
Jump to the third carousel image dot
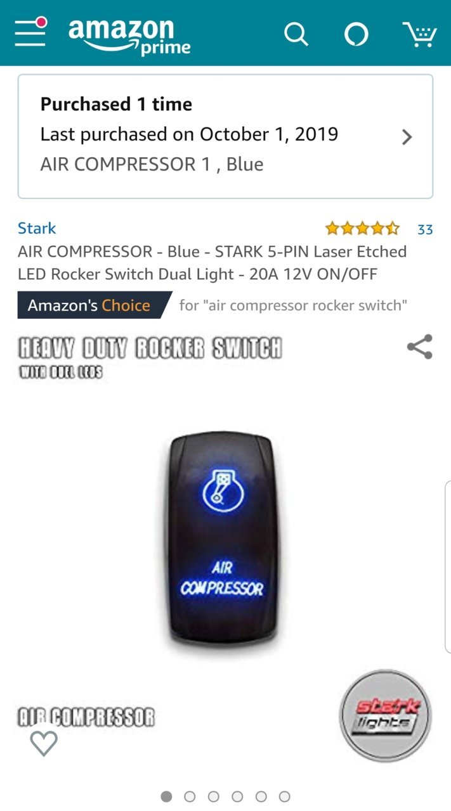click(x=214, y=796)
